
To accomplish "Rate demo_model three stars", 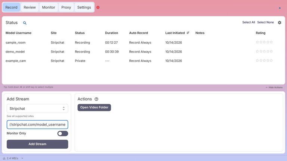I will coord(264,51).
